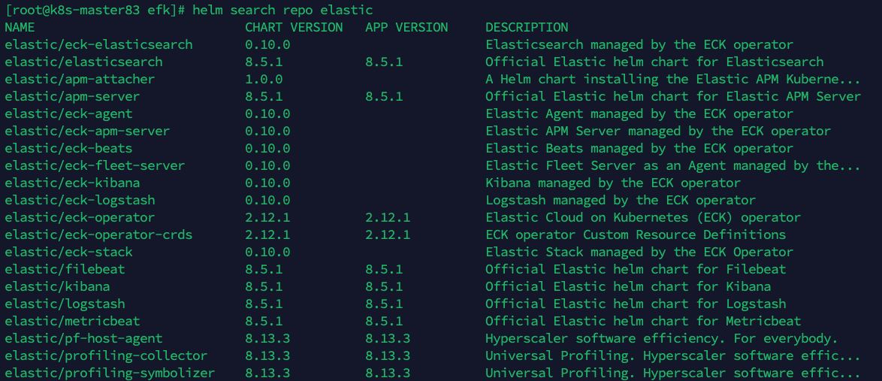
Task: Click description 'Kibana managed by the ECK operator'
Action: click(x=613, y=183)
